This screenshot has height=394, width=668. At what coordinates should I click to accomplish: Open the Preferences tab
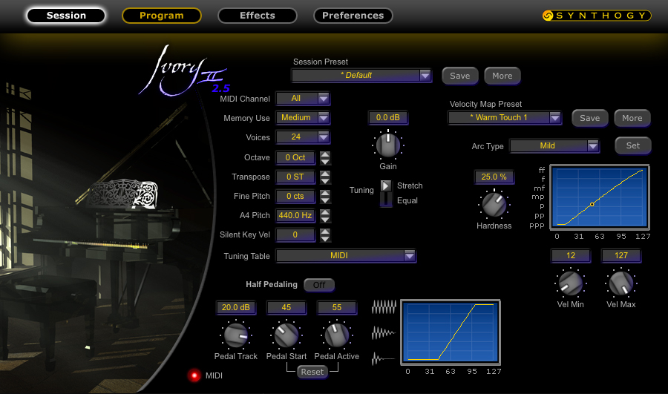pos(353,16)
